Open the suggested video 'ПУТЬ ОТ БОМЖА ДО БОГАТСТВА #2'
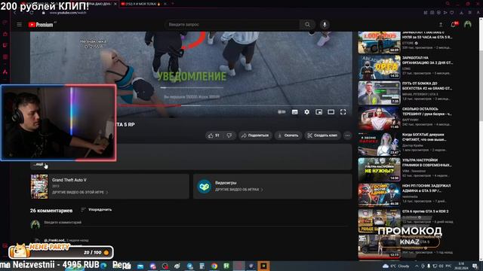The width and height of the screenshot is (483, 271). click(x=405, y=93)
